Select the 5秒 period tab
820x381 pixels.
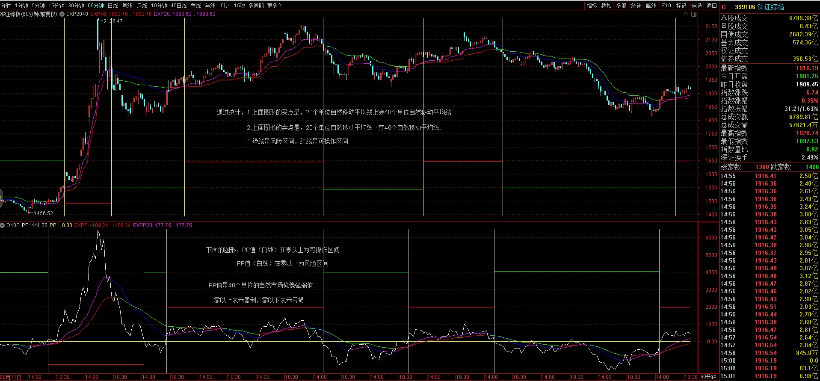tap(225, 6)
